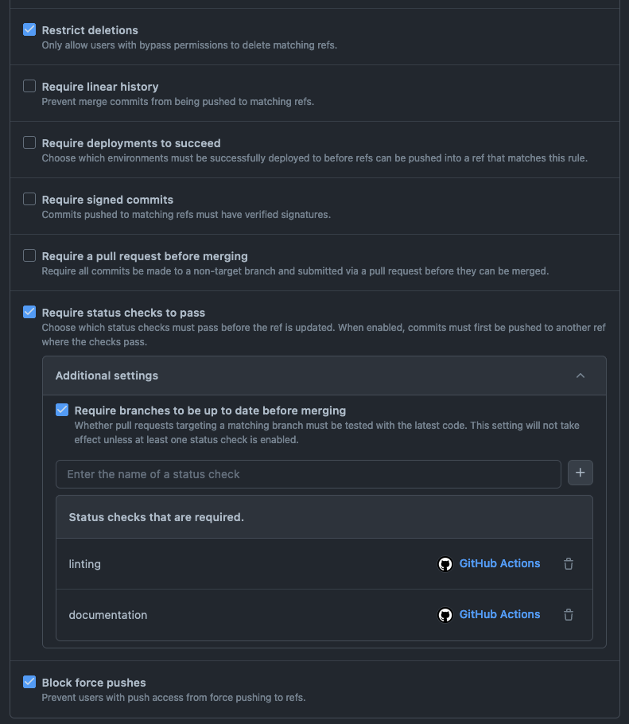Click GitHub icon beside linting check
Image resolution: width=629 pixels, height=724 pixels.
coord(445,564)
